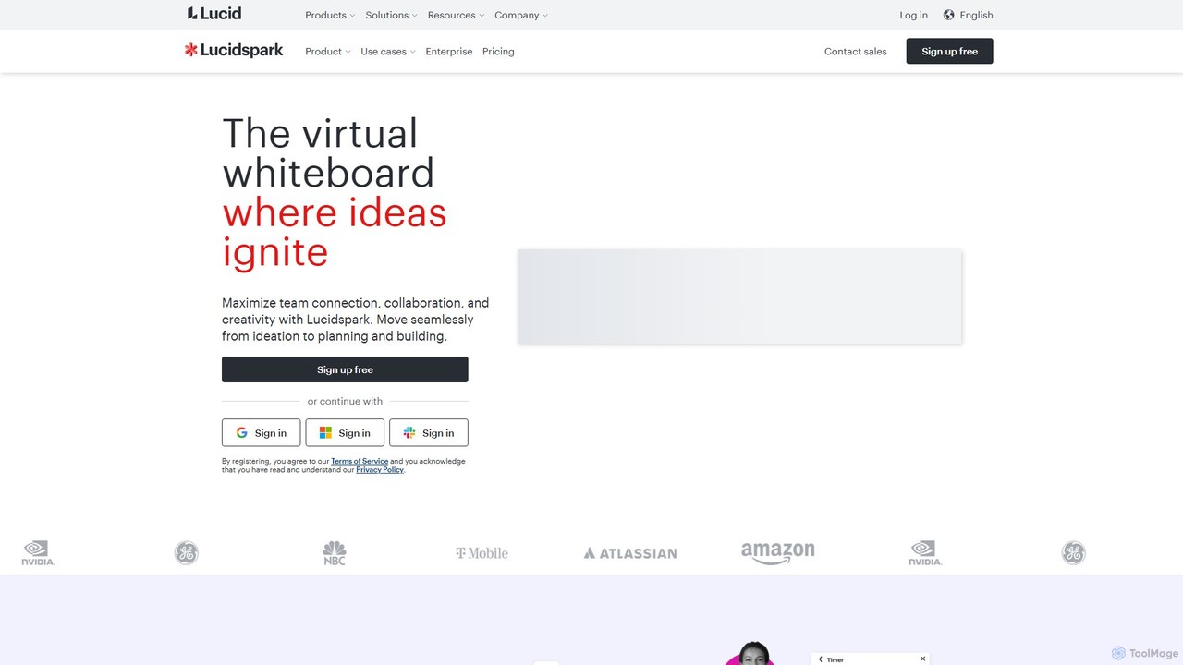Click Sign up free in header
1183x665 pixels.
click(949, 52)
